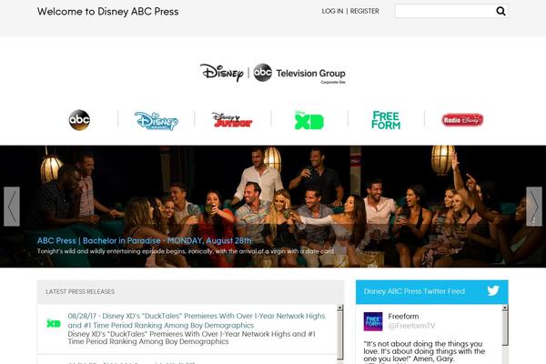Image resolution: width=546 pixels, height=364 pixels.
Task: Open the ABC network logo
Action: (79, 120)
